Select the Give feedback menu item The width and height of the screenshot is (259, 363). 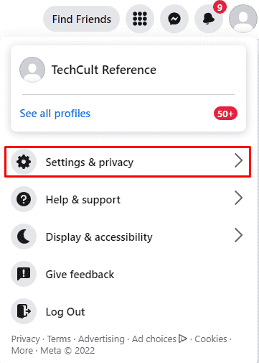128,274
